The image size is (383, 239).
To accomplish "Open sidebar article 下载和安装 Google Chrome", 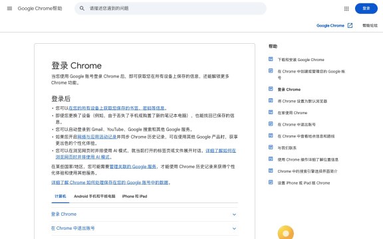I will click(x=301, y=60).
